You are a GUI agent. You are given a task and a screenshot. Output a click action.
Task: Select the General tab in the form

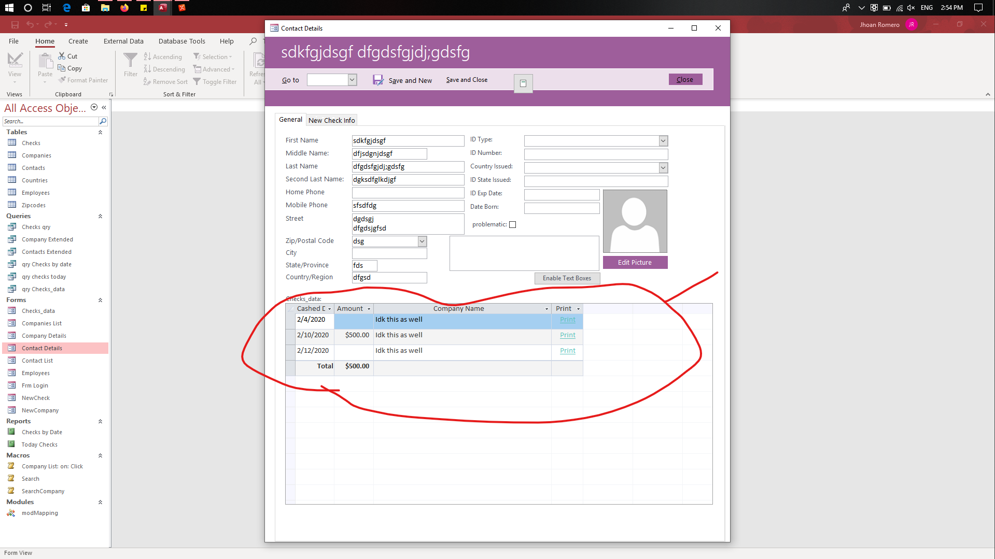[290, 120]
